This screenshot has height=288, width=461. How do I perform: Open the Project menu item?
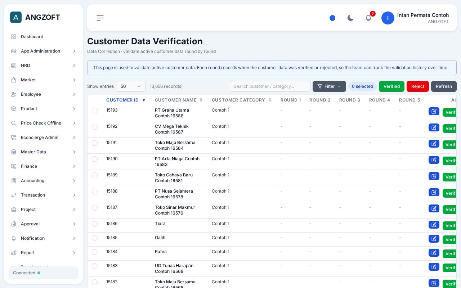point(44,210)
